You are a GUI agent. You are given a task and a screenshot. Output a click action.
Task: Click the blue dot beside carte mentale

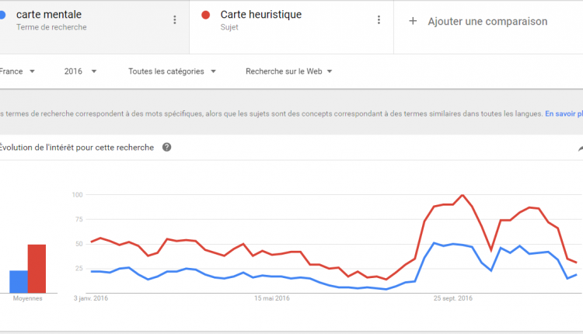click(x=2, y=16)
